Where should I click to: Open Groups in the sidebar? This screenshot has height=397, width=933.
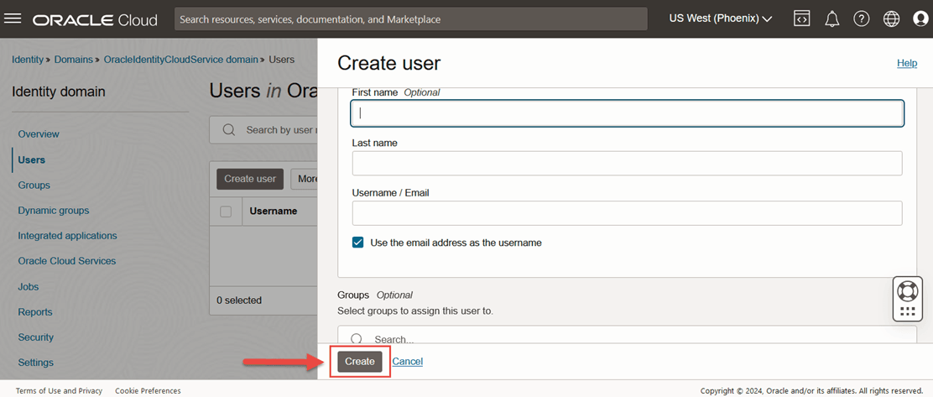(34, 185)
